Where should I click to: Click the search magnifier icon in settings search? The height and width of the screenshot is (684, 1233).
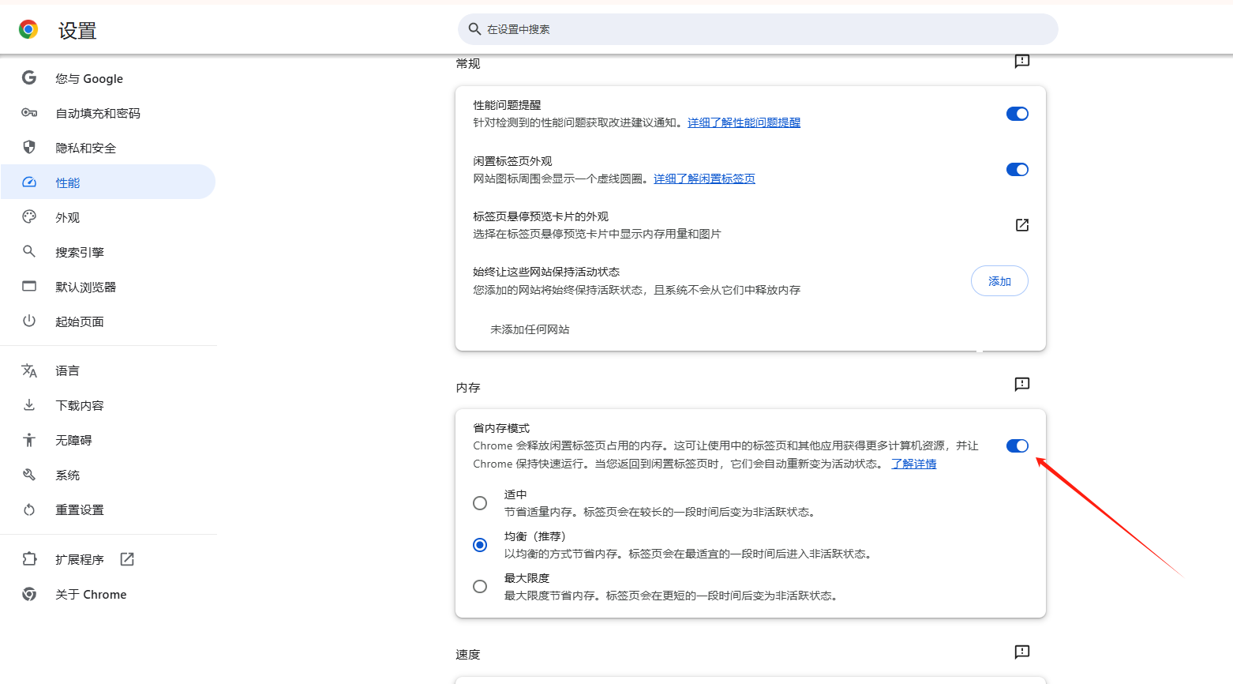pyautogui.click(x=474, y=29)
